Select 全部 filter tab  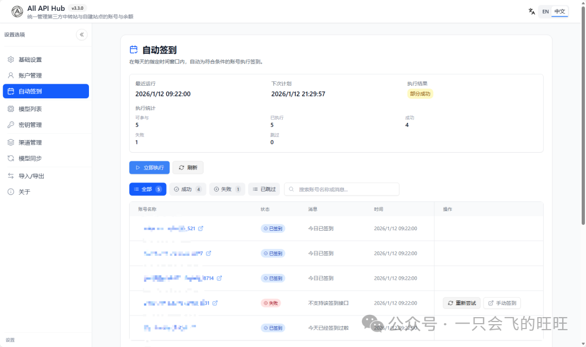[x=148, y=189]
